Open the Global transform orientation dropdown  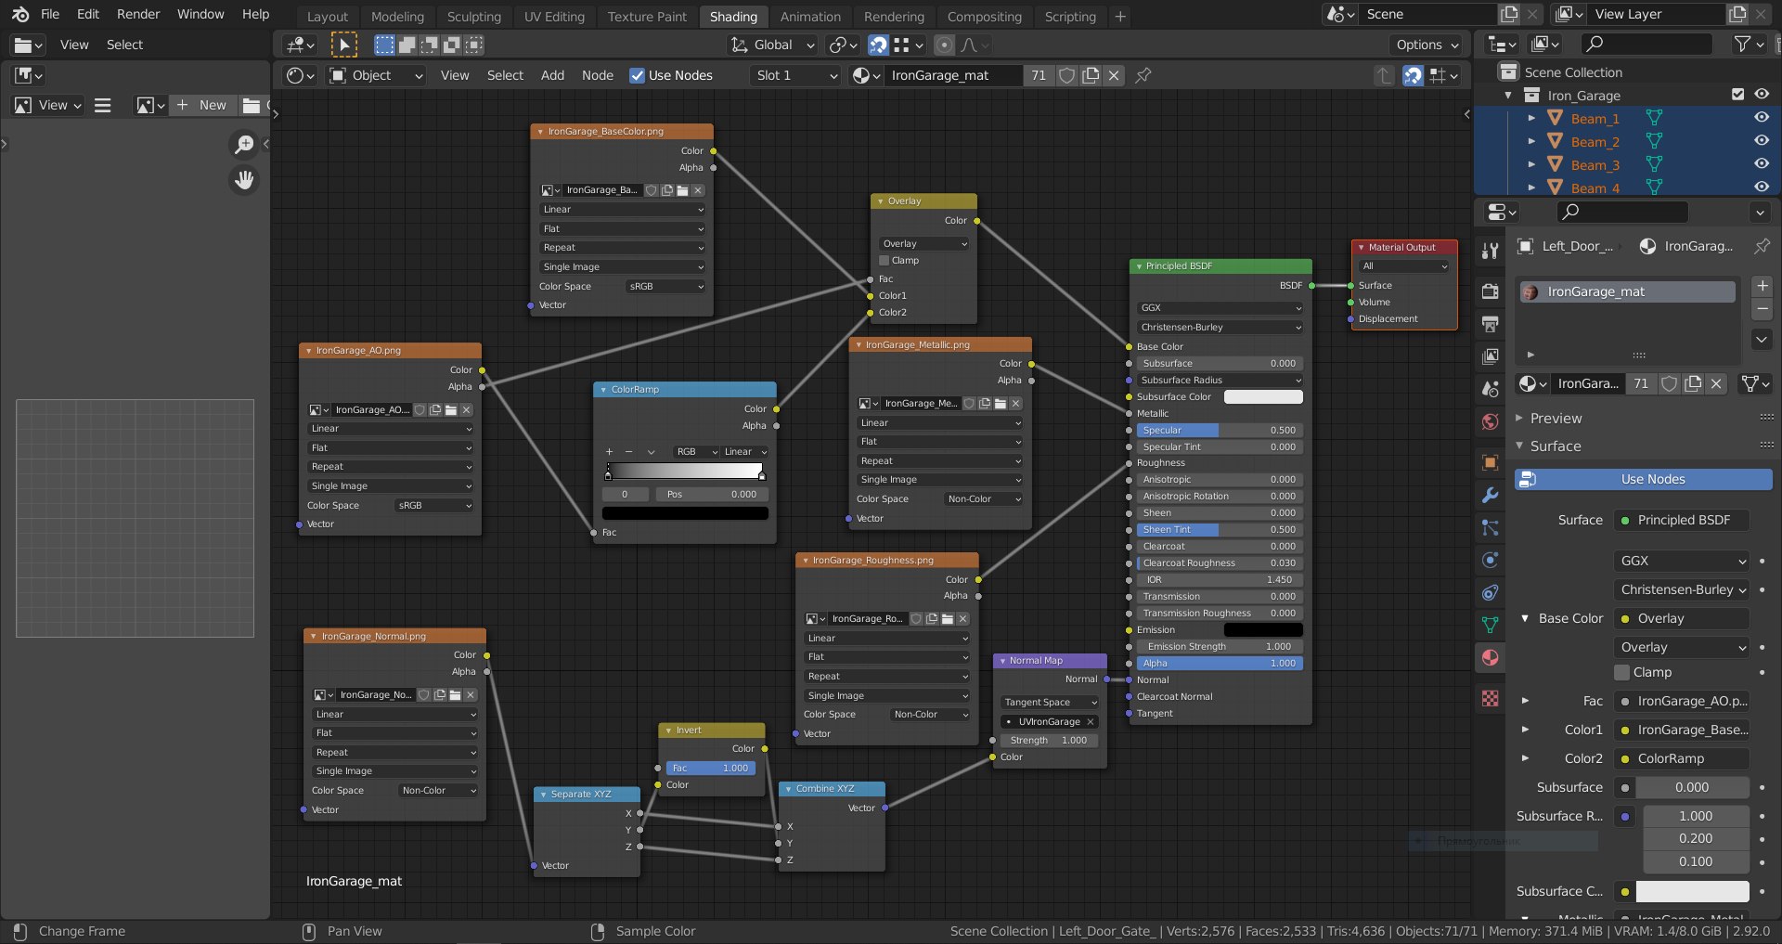coord(772,45)
